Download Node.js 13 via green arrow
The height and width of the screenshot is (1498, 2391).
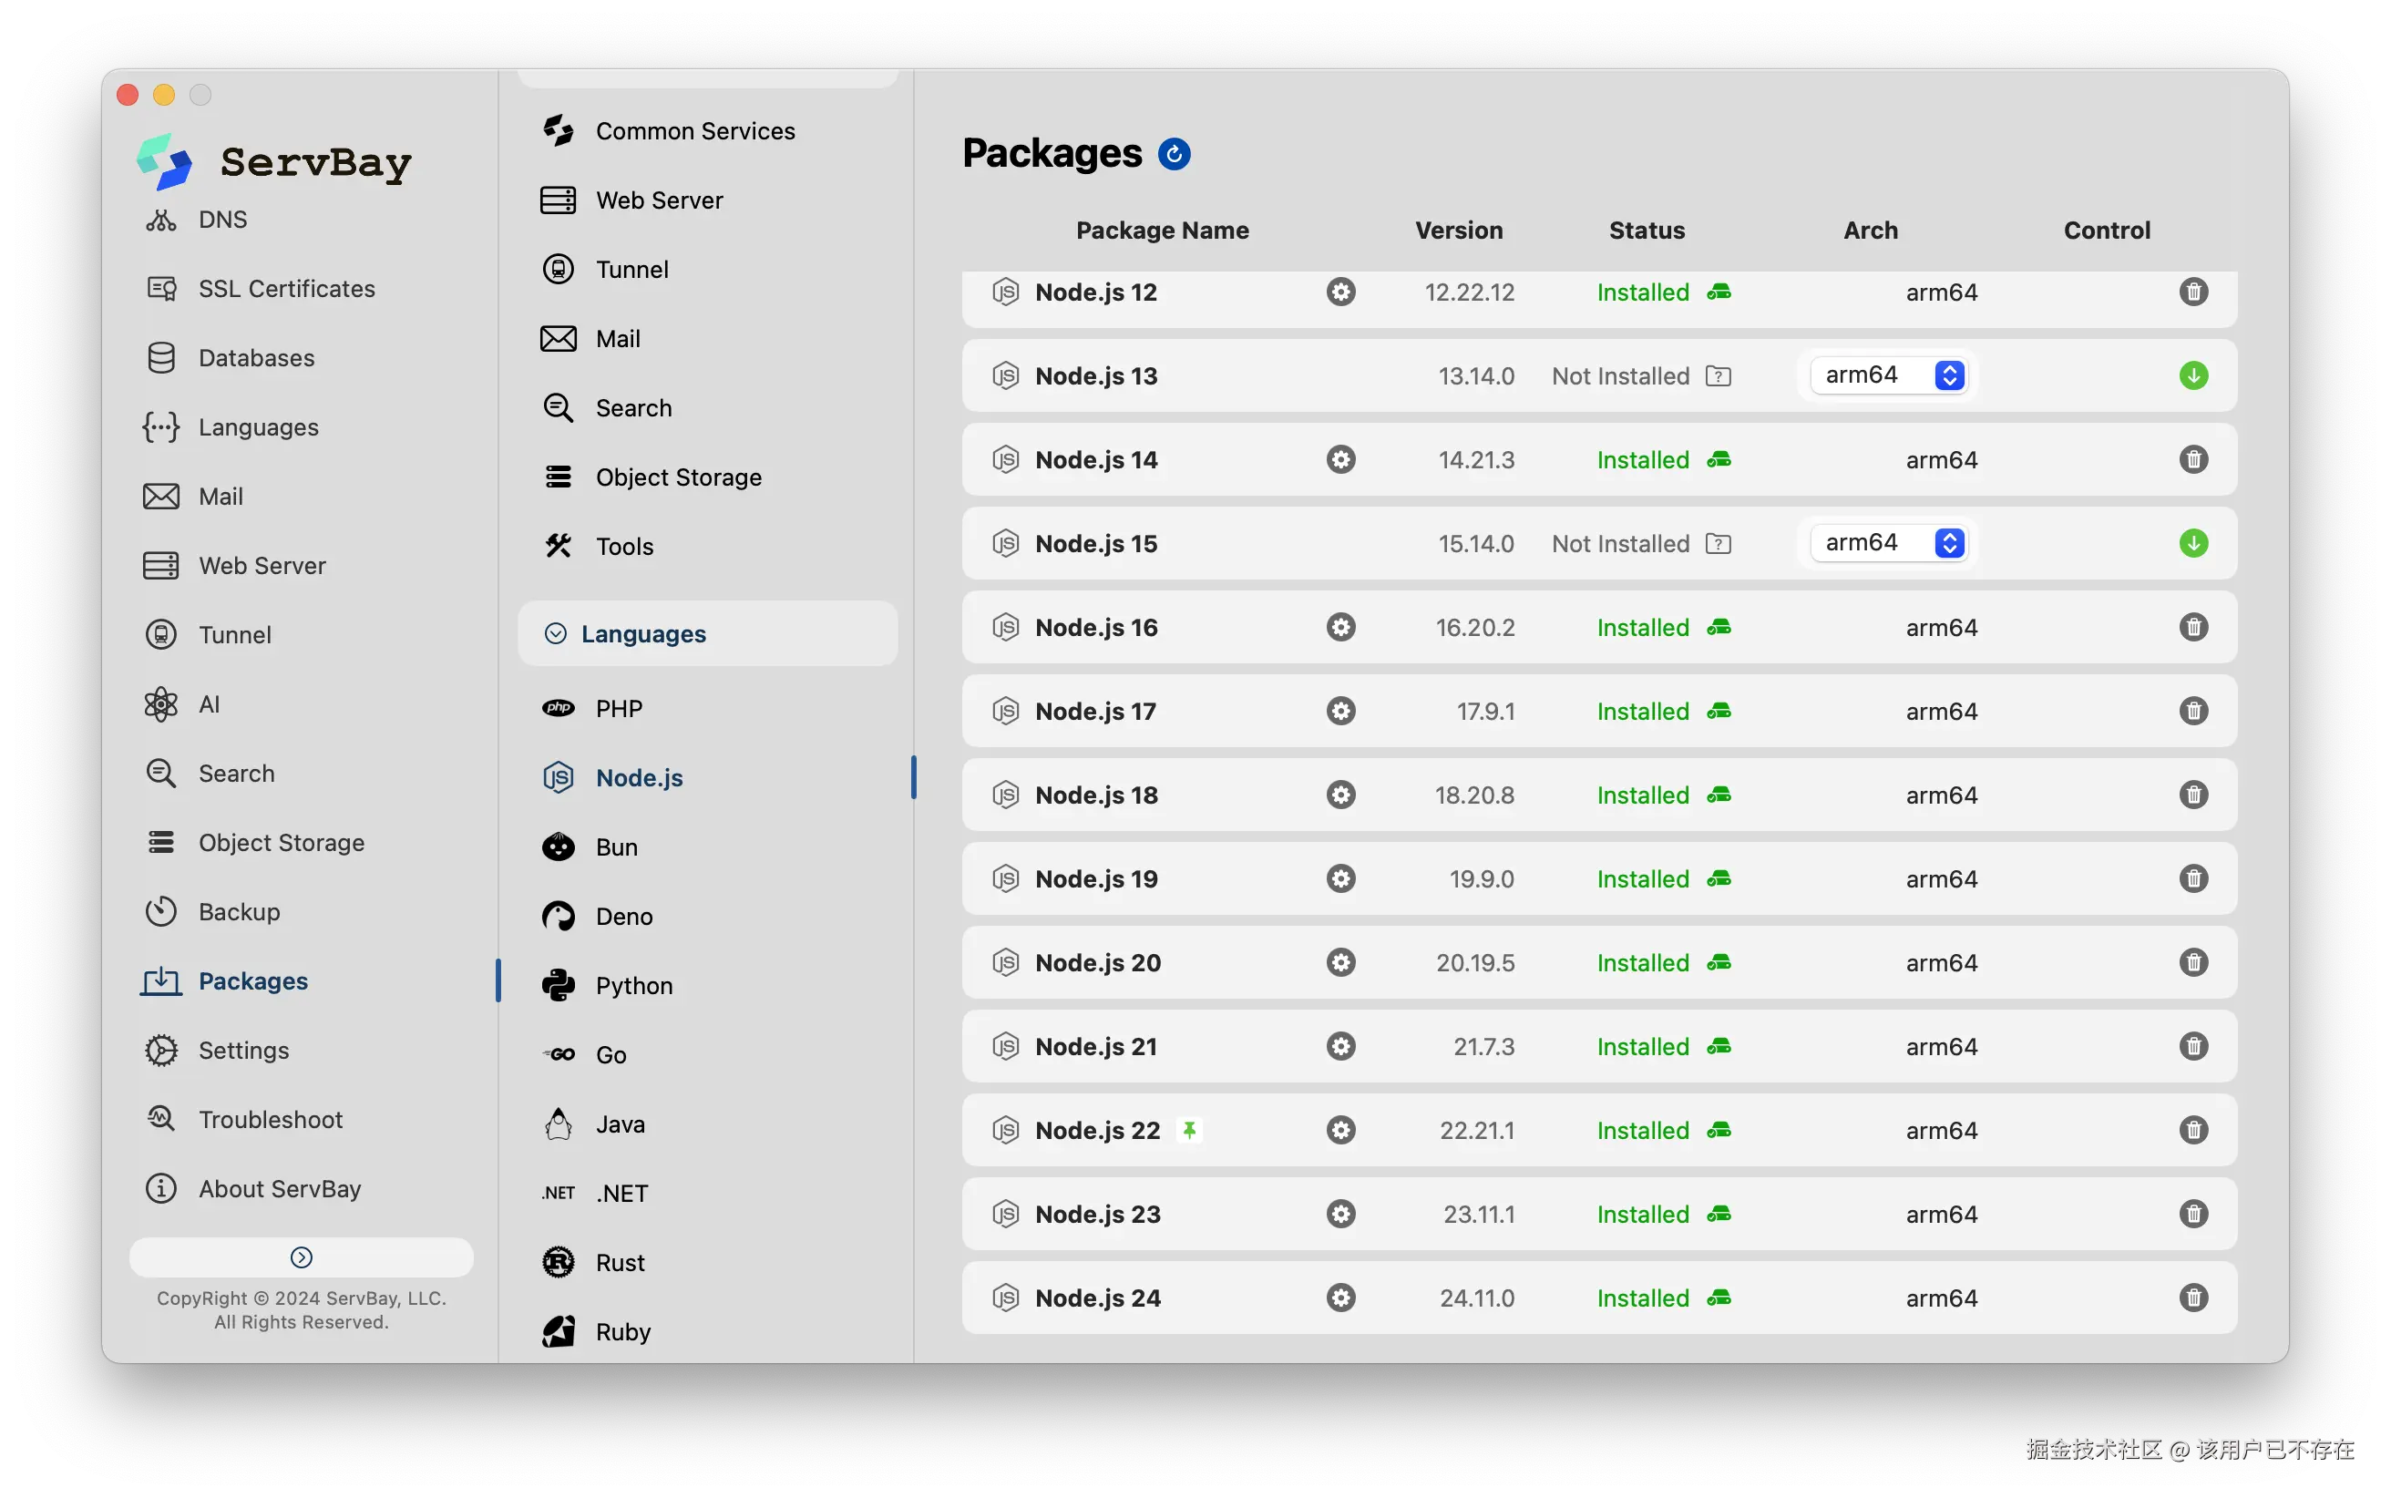tap(2193, 375)
